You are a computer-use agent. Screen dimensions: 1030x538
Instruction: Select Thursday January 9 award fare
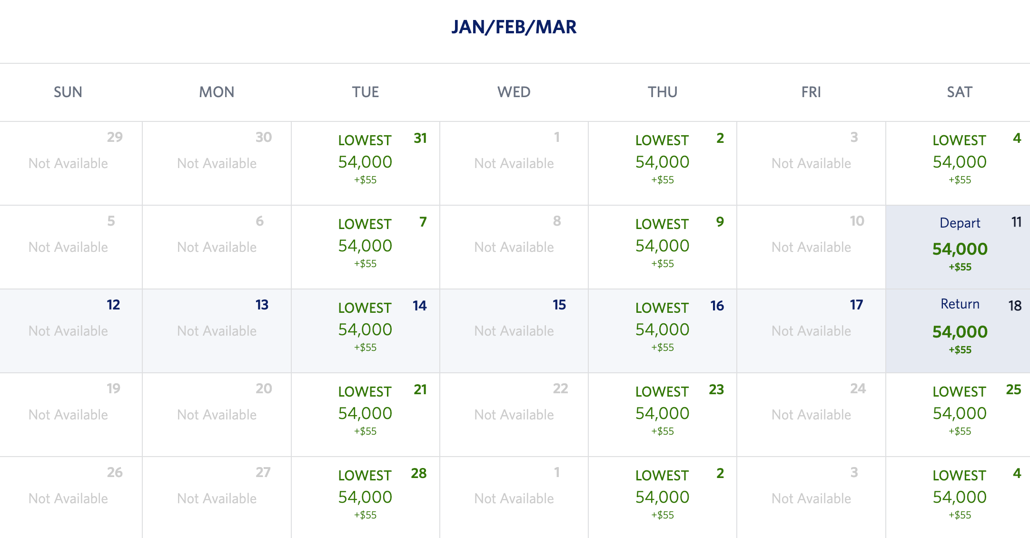[663, 245]
